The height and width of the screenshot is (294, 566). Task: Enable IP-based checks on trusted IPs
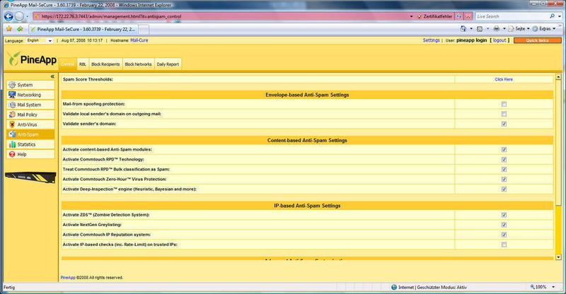tap(504, 245)
